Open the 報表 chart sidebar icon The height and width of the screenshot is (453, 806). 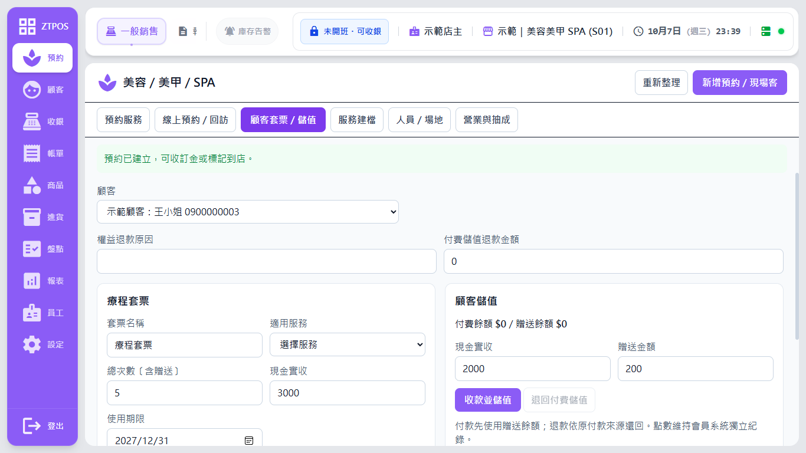coord(31,281)
